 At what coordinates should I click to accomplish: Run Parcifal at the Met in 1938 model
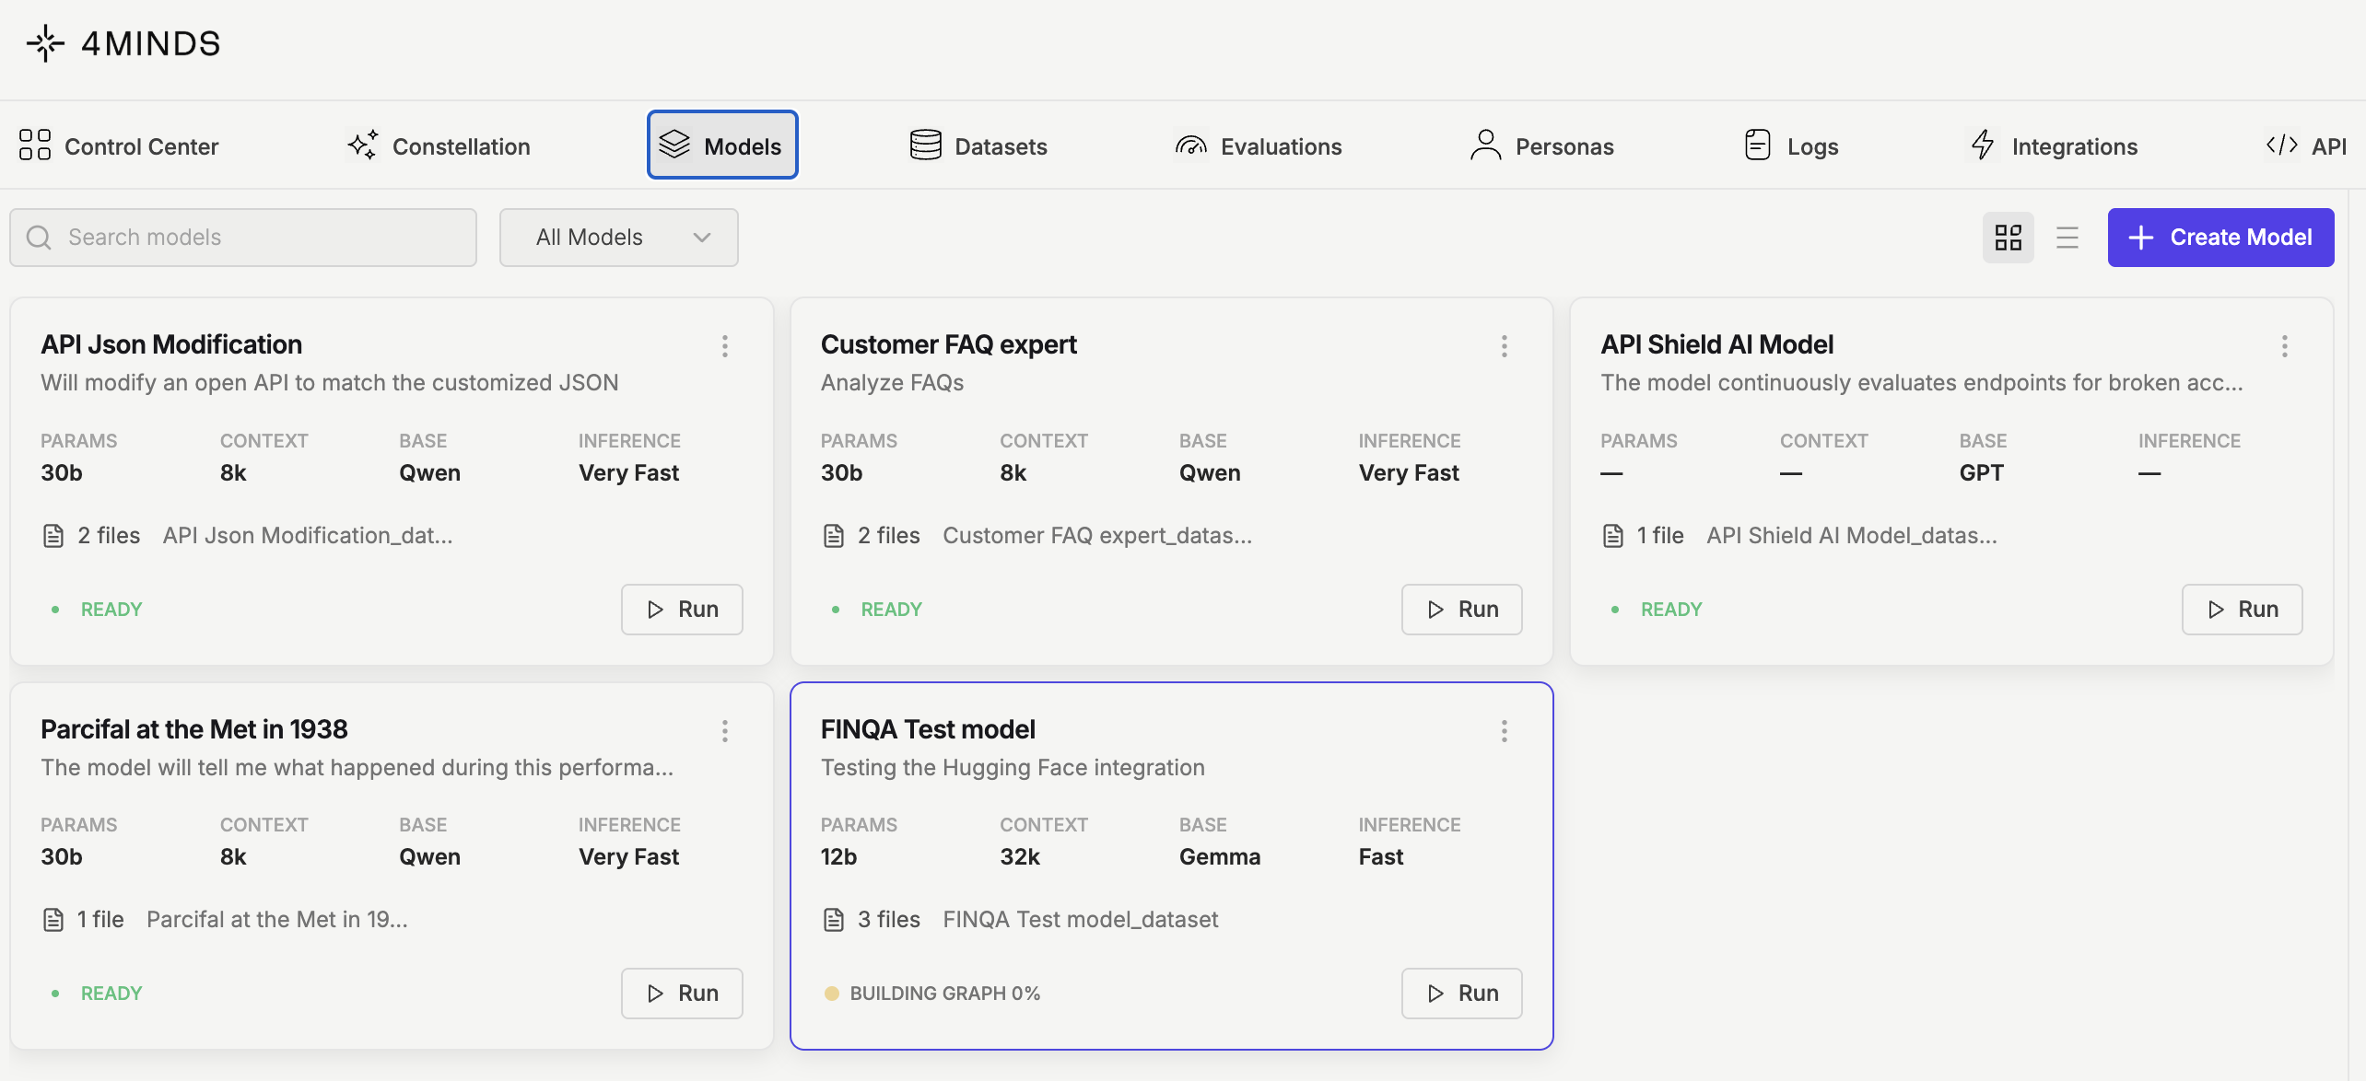click(x=682, y=994)
